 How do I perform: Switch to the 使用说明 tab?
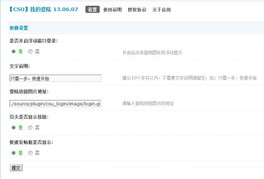pyautogui.click(x=112, y=10)
